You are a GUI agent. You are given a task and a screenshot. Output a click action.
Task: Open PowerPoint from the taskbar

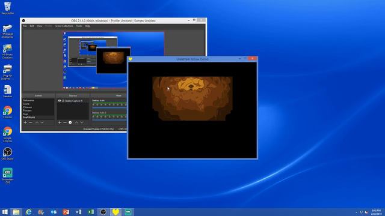[66, 212]
